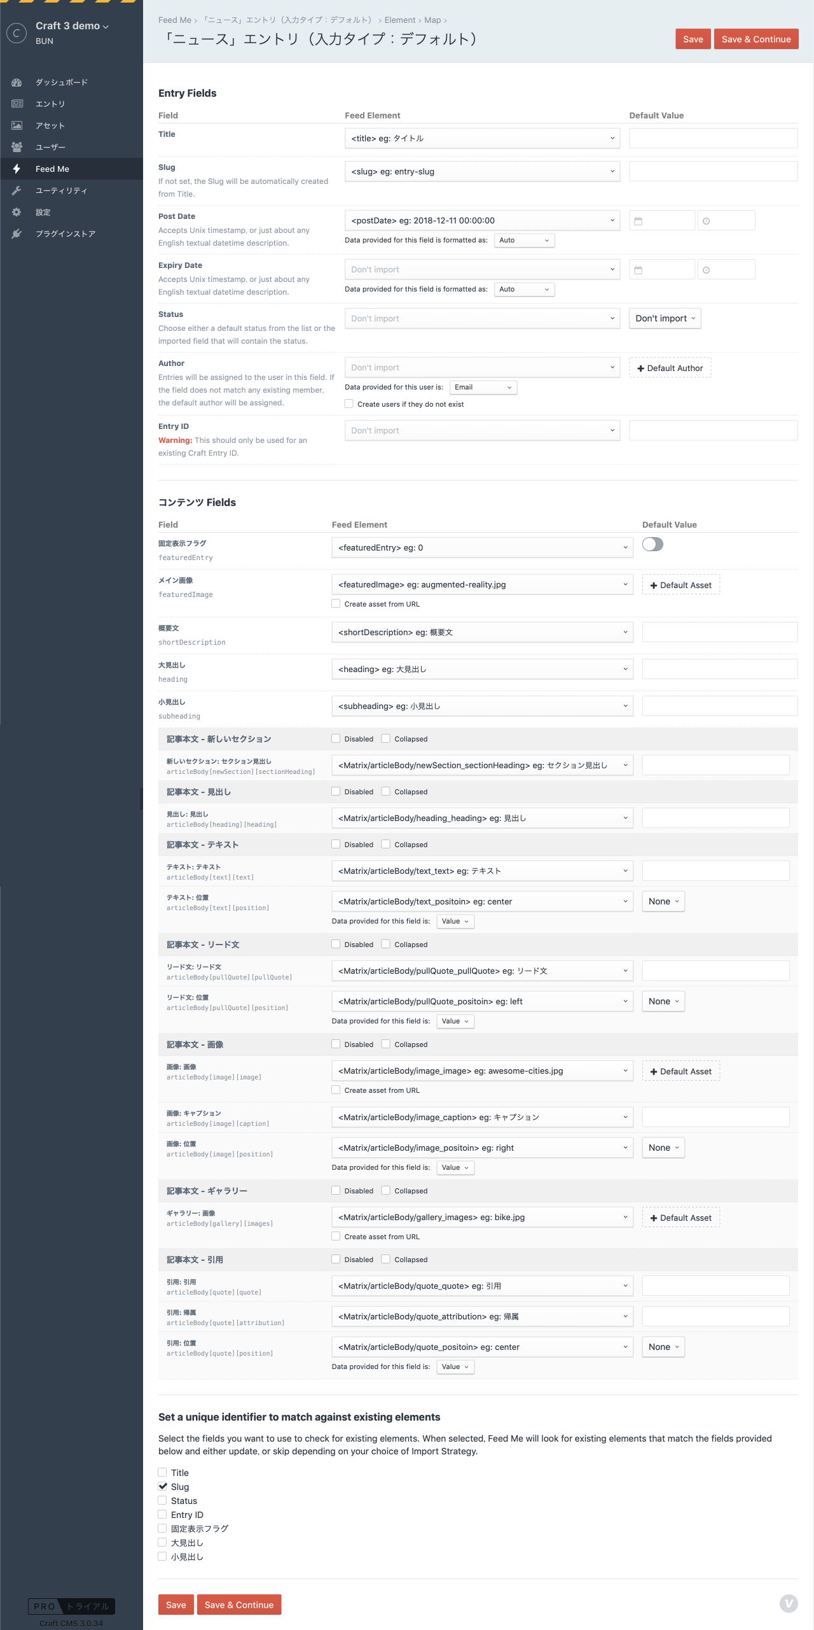The width and height of the screenshot is (814, 1630).
Task: Click the Element breadcrumb link
Action: coord(399,20)
